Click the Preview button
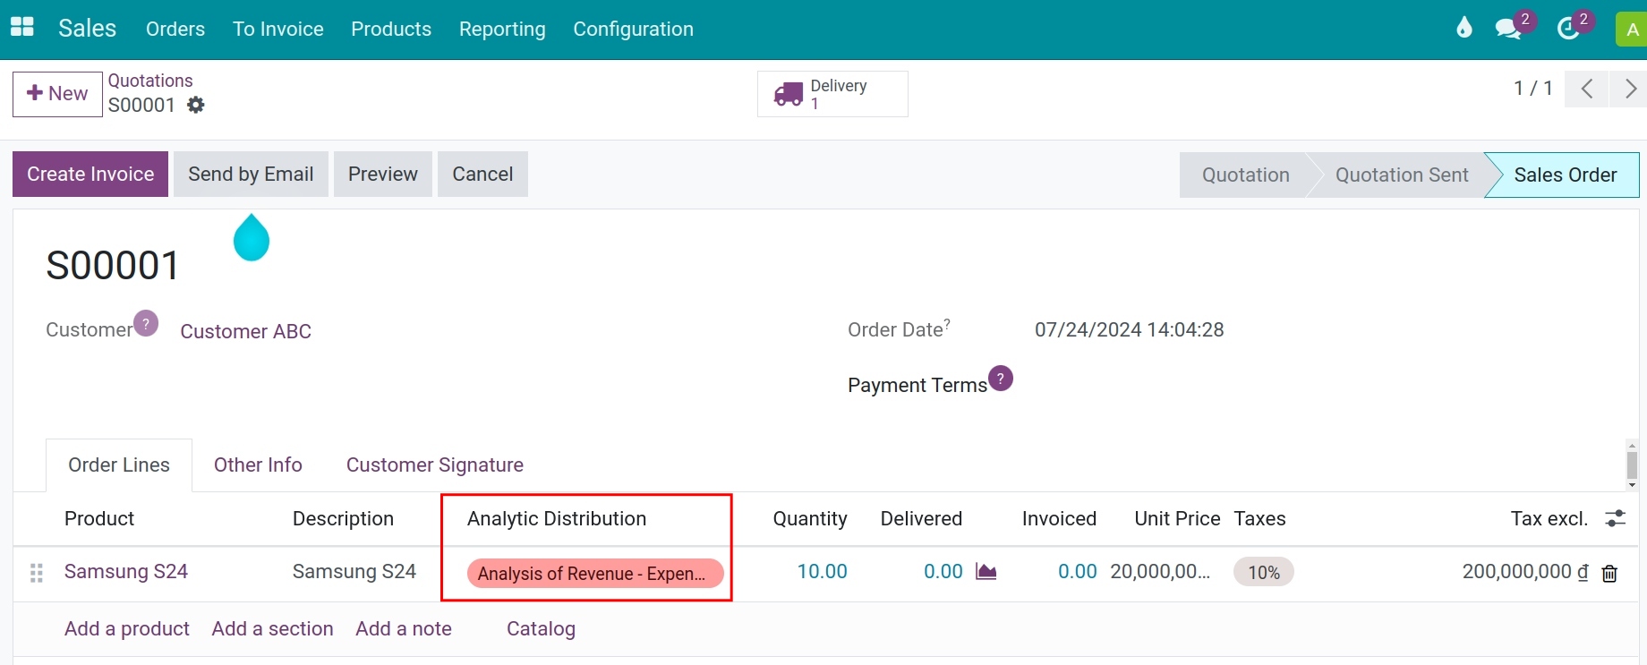Image resolution: width=1647 pixels, height=665 pixels. click(x=383, y=174)
